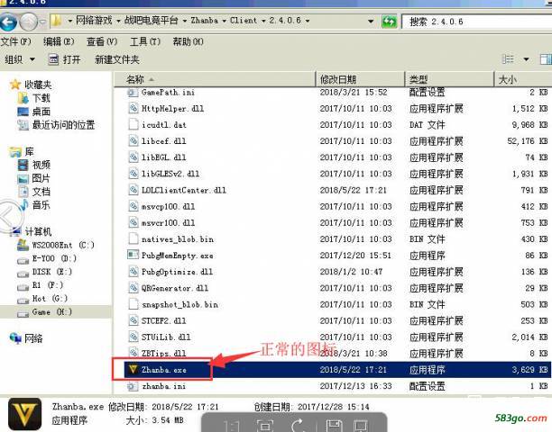Click the natives_blob.bin file icon

pos(133,238)
